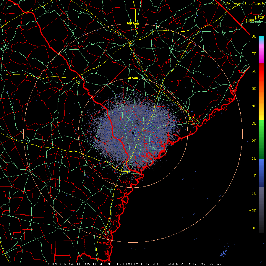Click the -10 value on the dBZ scale

click(x=253, y=193)
